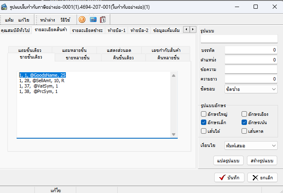Click the app icon in title bar
The height and width of the screenshot is (193, 283).
(5, 7)
